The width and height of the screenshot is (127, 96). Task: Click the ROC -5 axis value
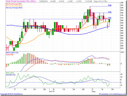tap(121, 85)
